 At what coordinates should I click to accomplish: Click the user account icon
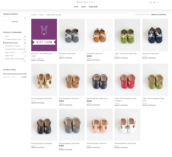(154, 3)
